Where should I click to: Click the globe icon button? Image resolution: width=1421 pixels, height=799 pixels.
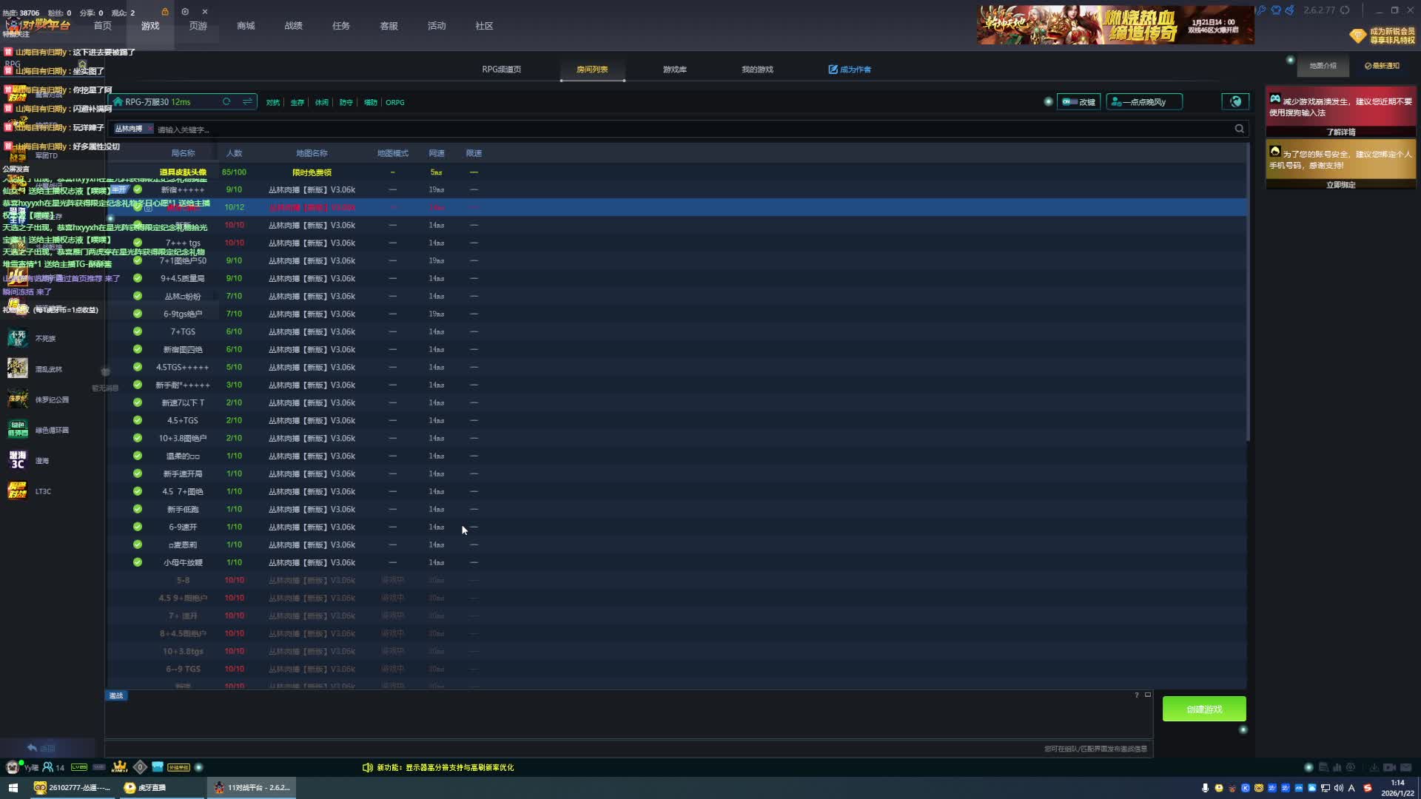pos(1235,102)
